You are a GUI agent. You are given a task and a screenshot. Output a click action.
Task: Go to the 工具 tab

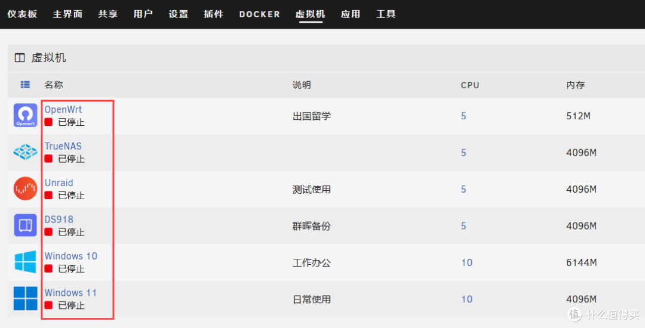coord(386,14)
